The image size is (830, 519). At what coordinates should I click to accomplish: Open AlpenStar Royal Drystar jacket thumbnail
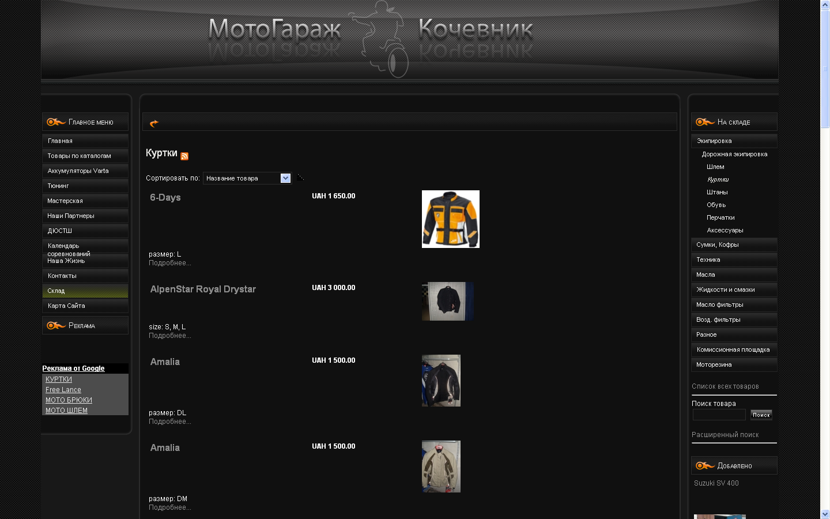pyautogui.click(x=448, y=301)
